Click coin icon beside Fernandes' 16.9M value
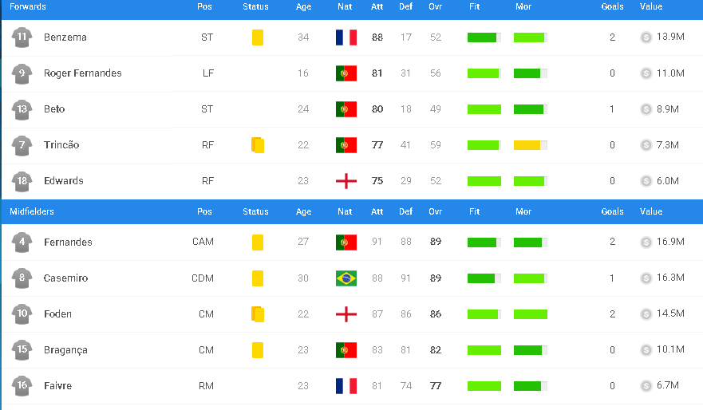 point(646,242)
